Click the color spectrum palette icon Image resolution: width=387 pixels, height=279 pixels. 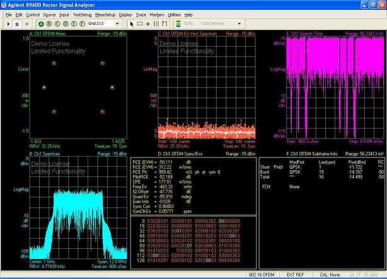click(x=178, y=24)
